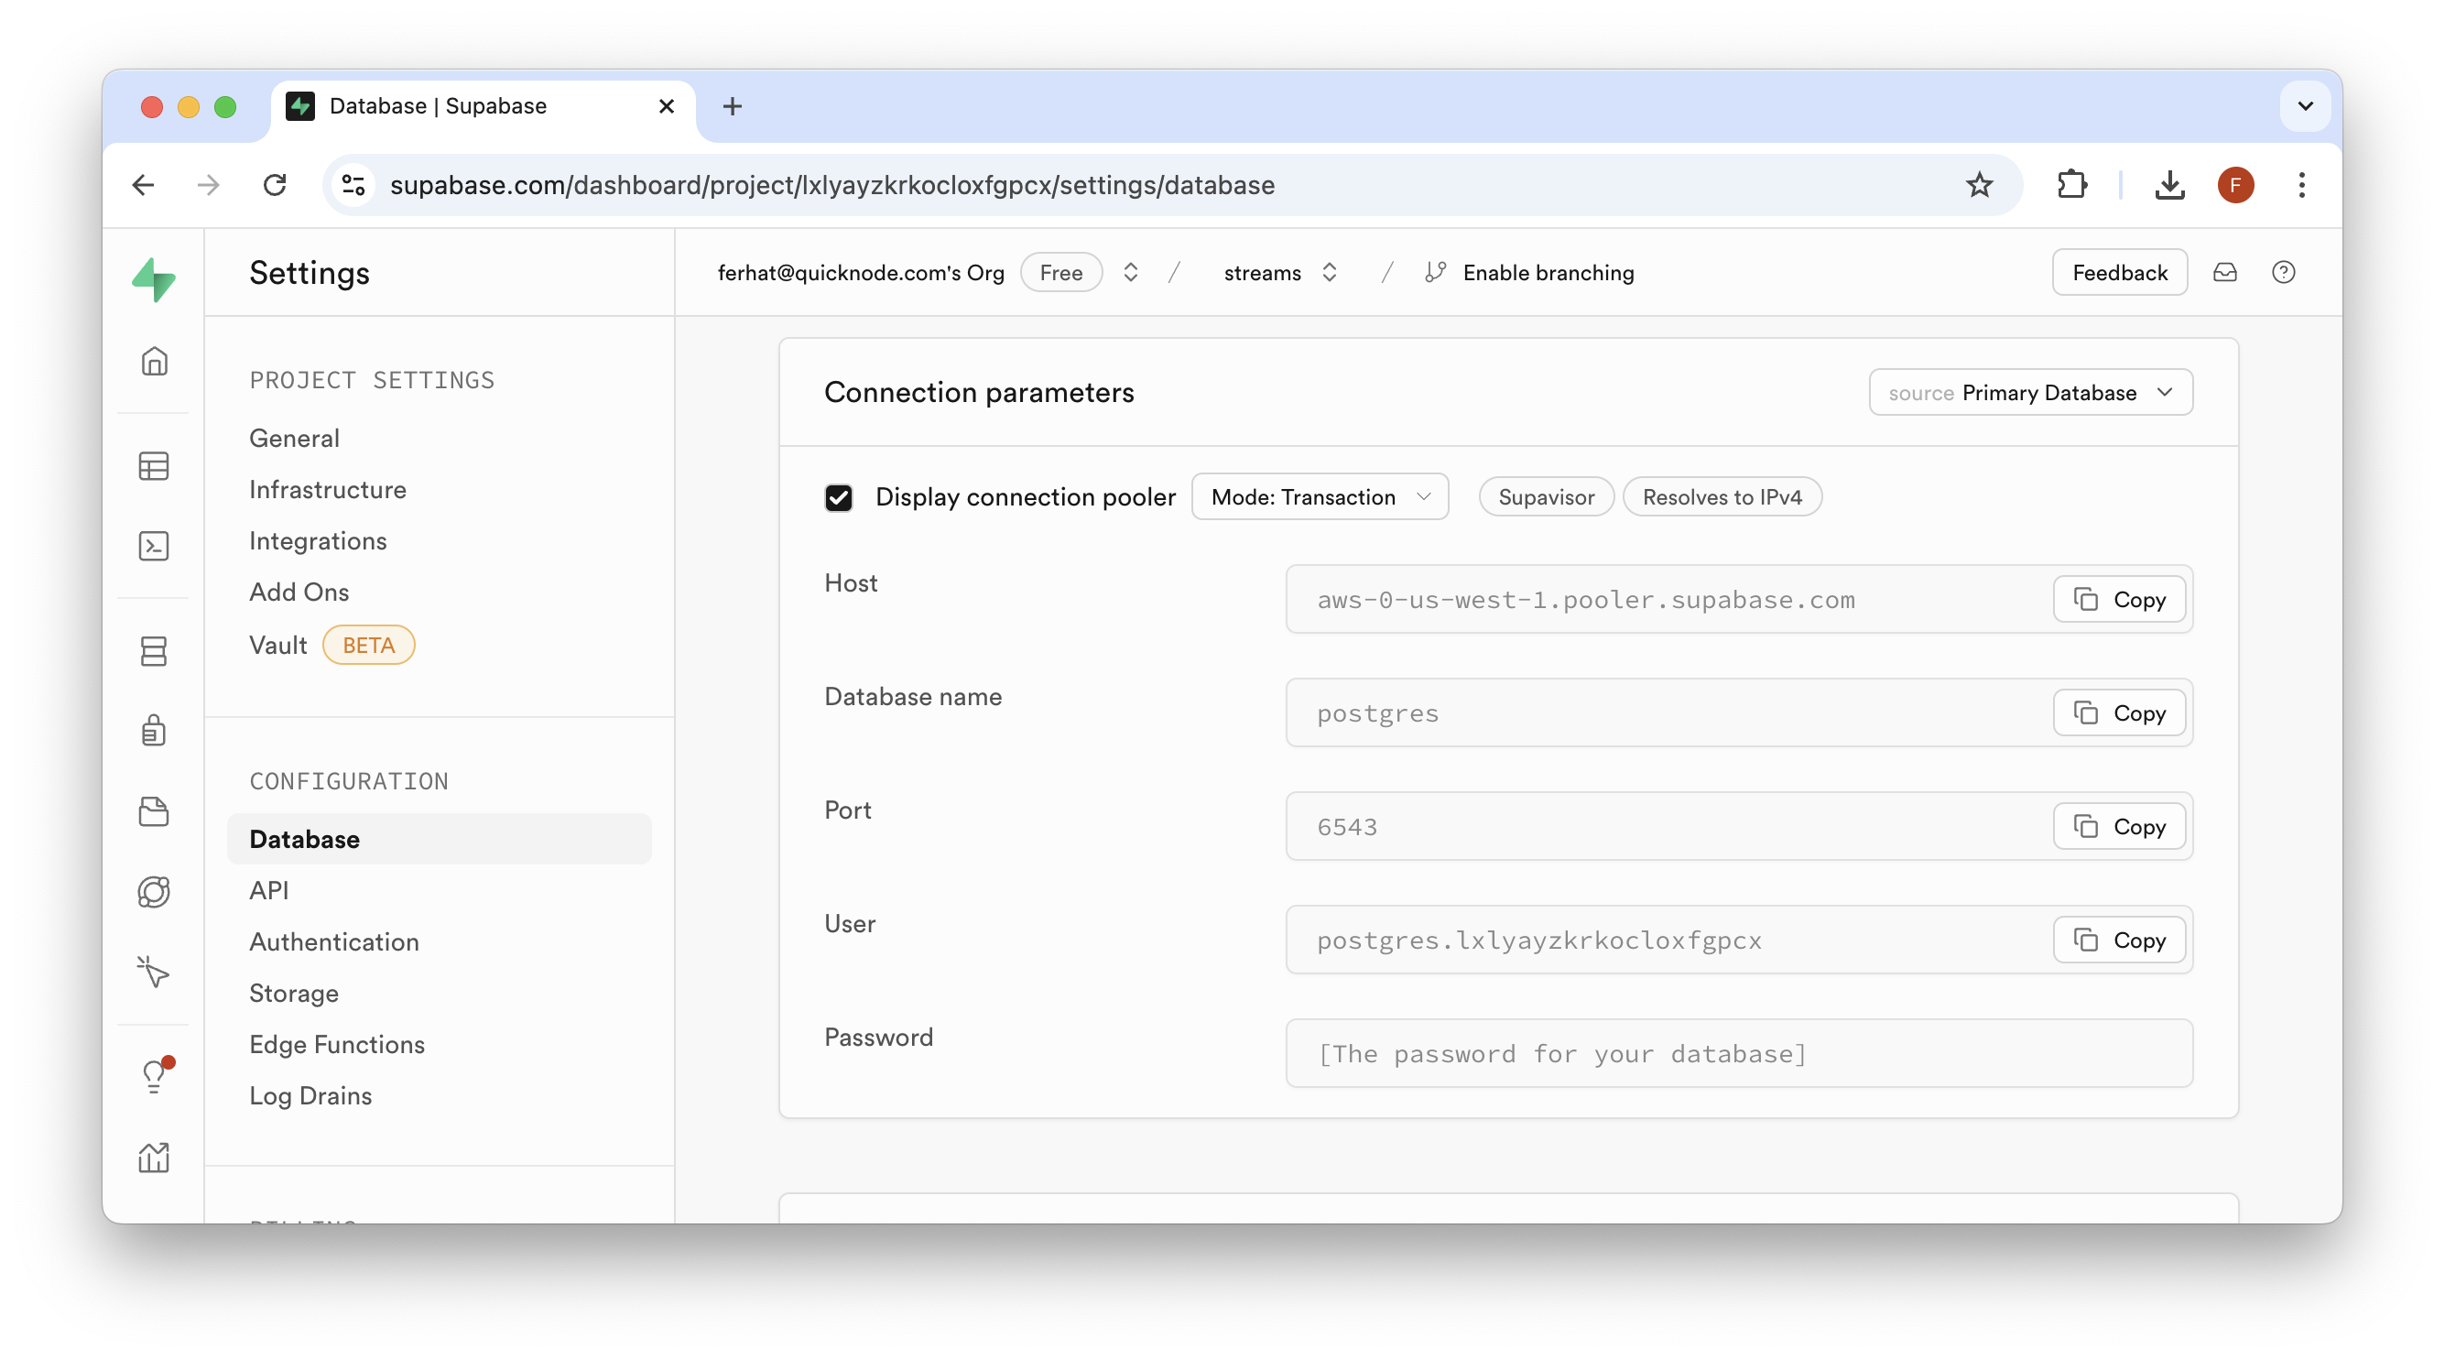Screen dimensions: 2445x1359
Task: Open Log Drains configuration
Action: [x=310, y=1095]
